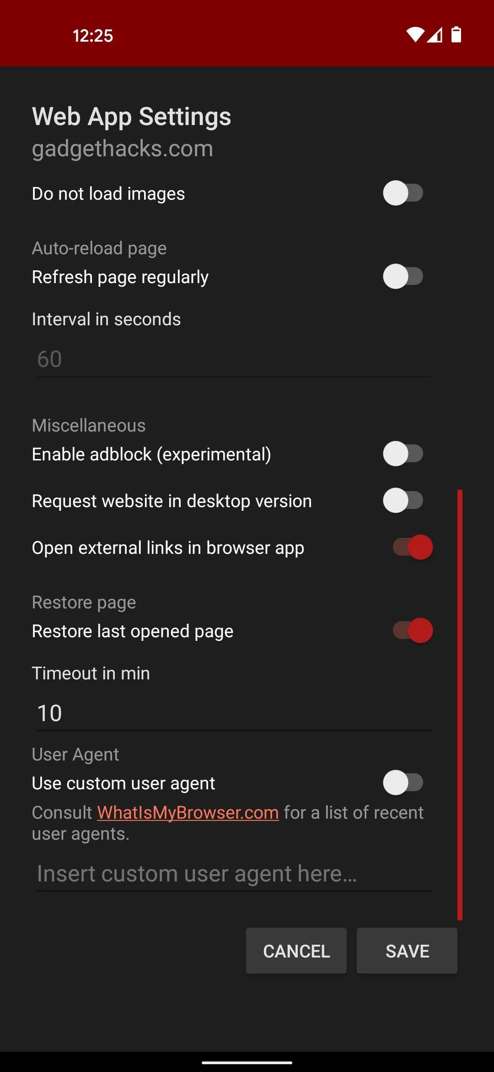Open the WhatIsMyBrowser.com link

click(x=188, y=813)
